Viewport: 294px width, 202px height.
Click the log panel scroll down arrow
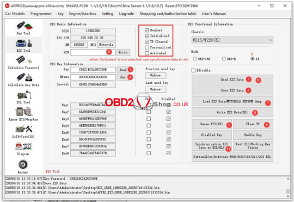pyautogui.click(x=288, y=196)
